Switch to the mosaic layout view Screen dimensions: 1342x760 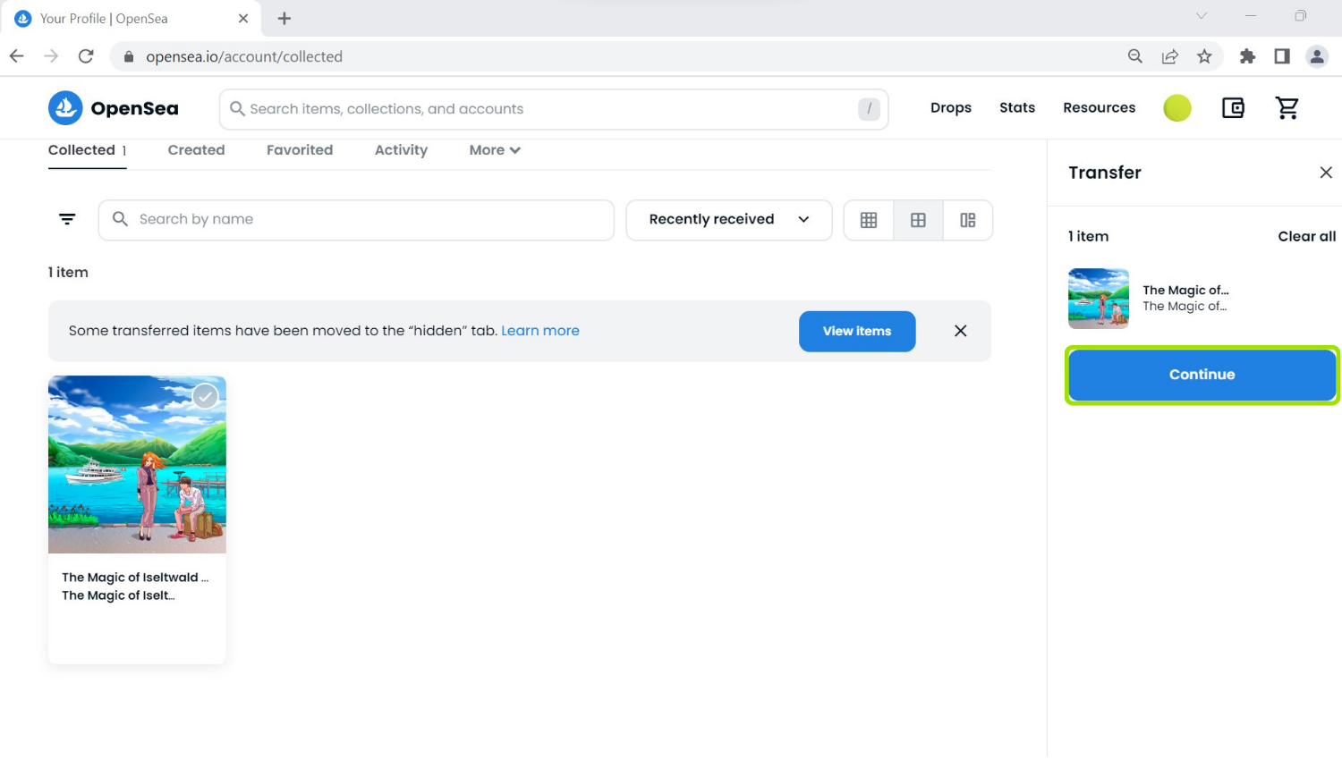pyautogui.click(x=968, y=220)
